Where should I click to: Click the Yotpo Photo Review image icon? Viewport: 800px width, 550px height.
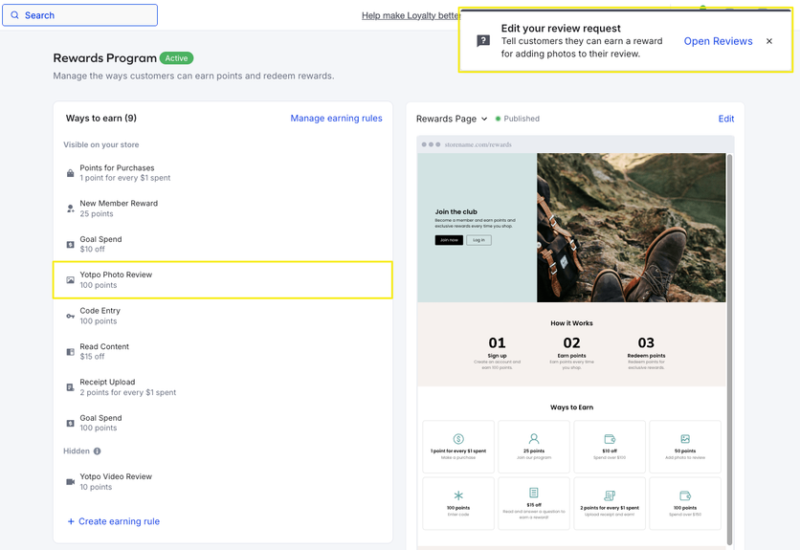coord(71,280)
